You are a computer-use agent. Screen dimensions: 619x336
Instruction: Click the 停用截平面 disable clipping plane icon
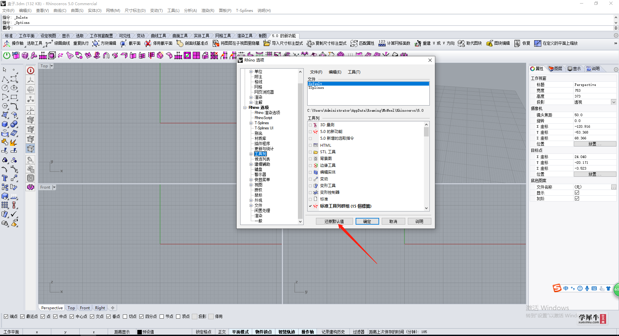[148, 43]
